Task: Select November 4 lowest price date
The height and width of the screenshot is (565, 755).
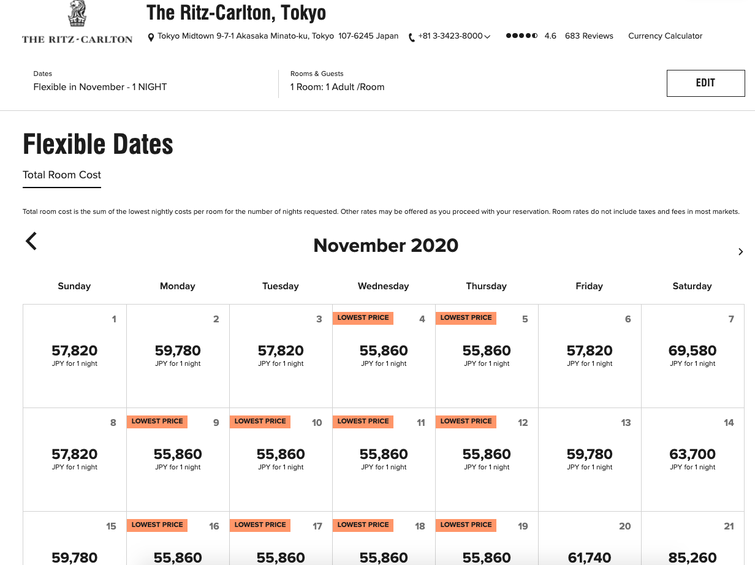Action: [384, 356]
